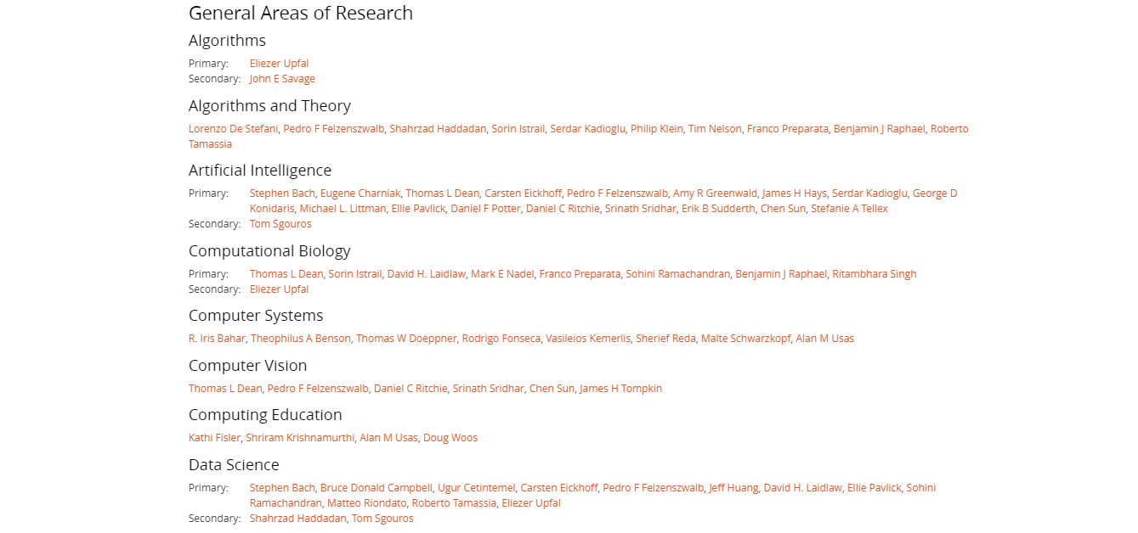Open Ritambhara Singh under Computational Biology

pos(875,274)
